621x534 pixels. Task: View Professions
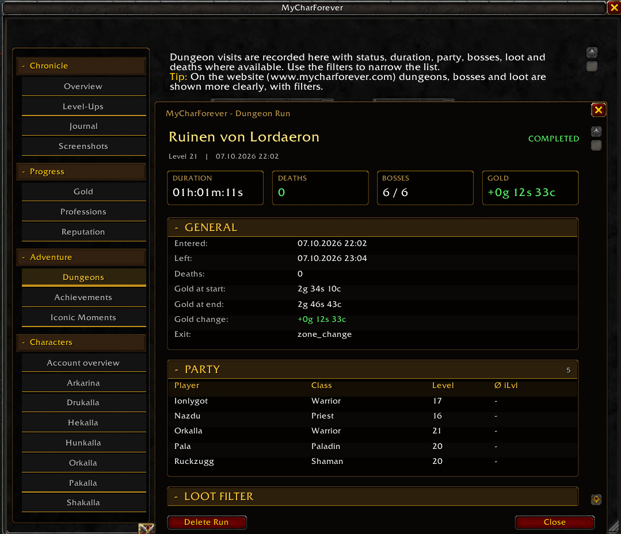(x=83, y=212)
